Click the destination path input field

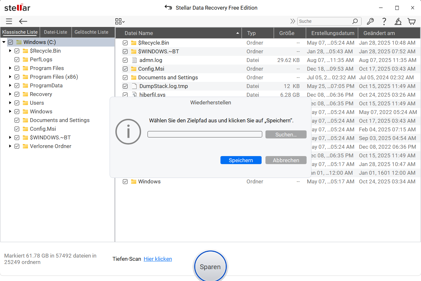(x=205, y=134)
